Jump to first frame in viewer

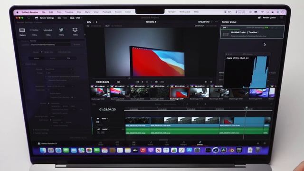point(137,82)
